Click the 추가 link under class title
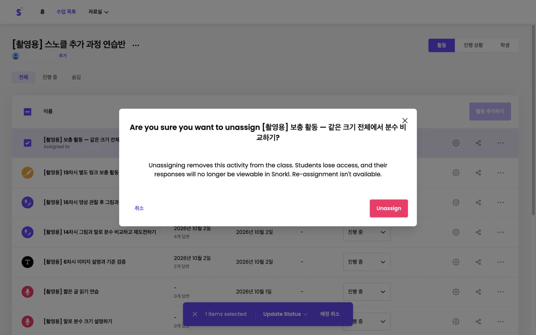This screenshot has height=335, width=536. (63, 56)
